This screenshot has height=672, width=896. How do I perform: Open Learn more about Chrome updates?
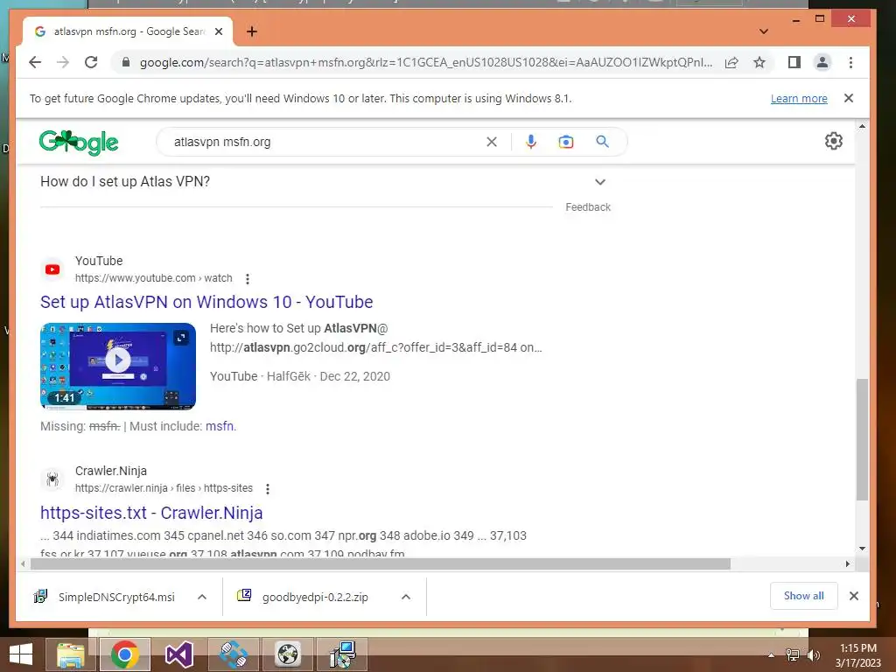pyautogui.click(x=799, y=98)
